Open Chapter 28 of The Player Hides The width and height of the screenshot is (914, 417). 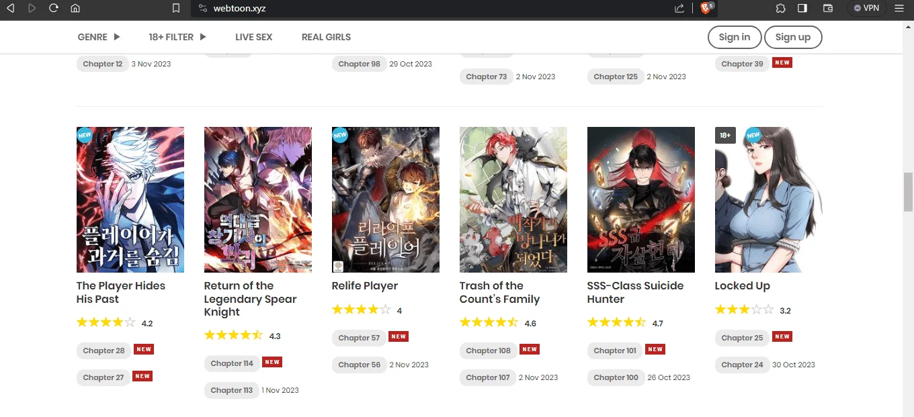click(103, 351)
